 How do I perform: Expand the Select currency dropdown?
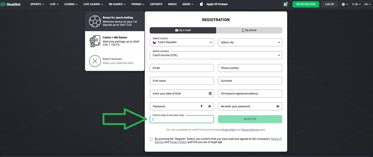(216, 55)
